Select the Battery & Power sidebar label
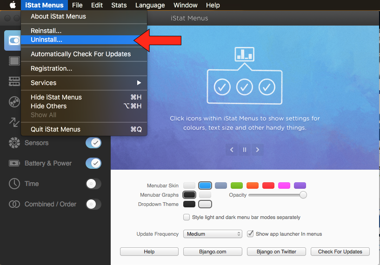Viewport: 380px width, 265px height. click(48, 163)
